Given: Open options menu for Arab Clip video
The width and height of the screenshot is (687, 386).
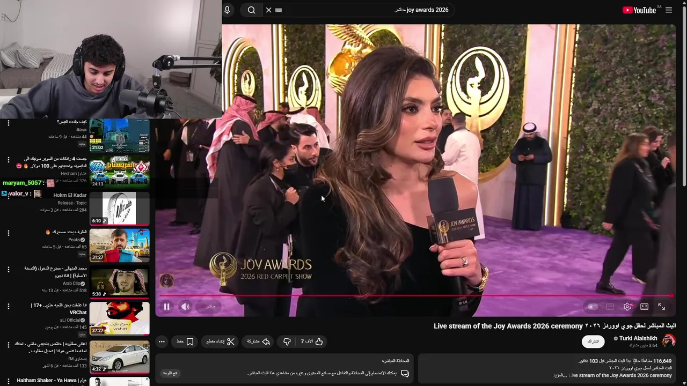Looking at the screenshot, I should coord(8,270).
